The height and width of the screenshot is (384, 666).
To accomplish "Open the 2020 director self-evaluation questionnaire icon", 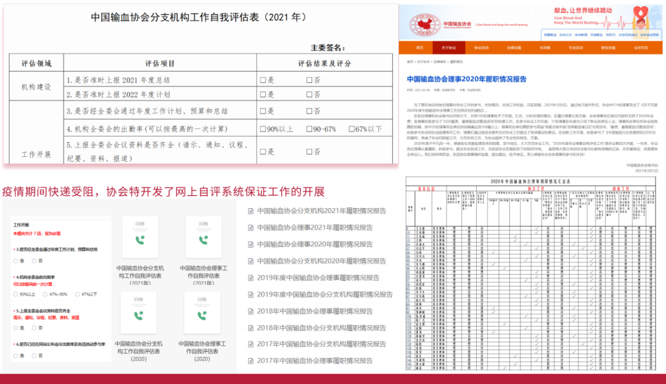I will point(202,314).
